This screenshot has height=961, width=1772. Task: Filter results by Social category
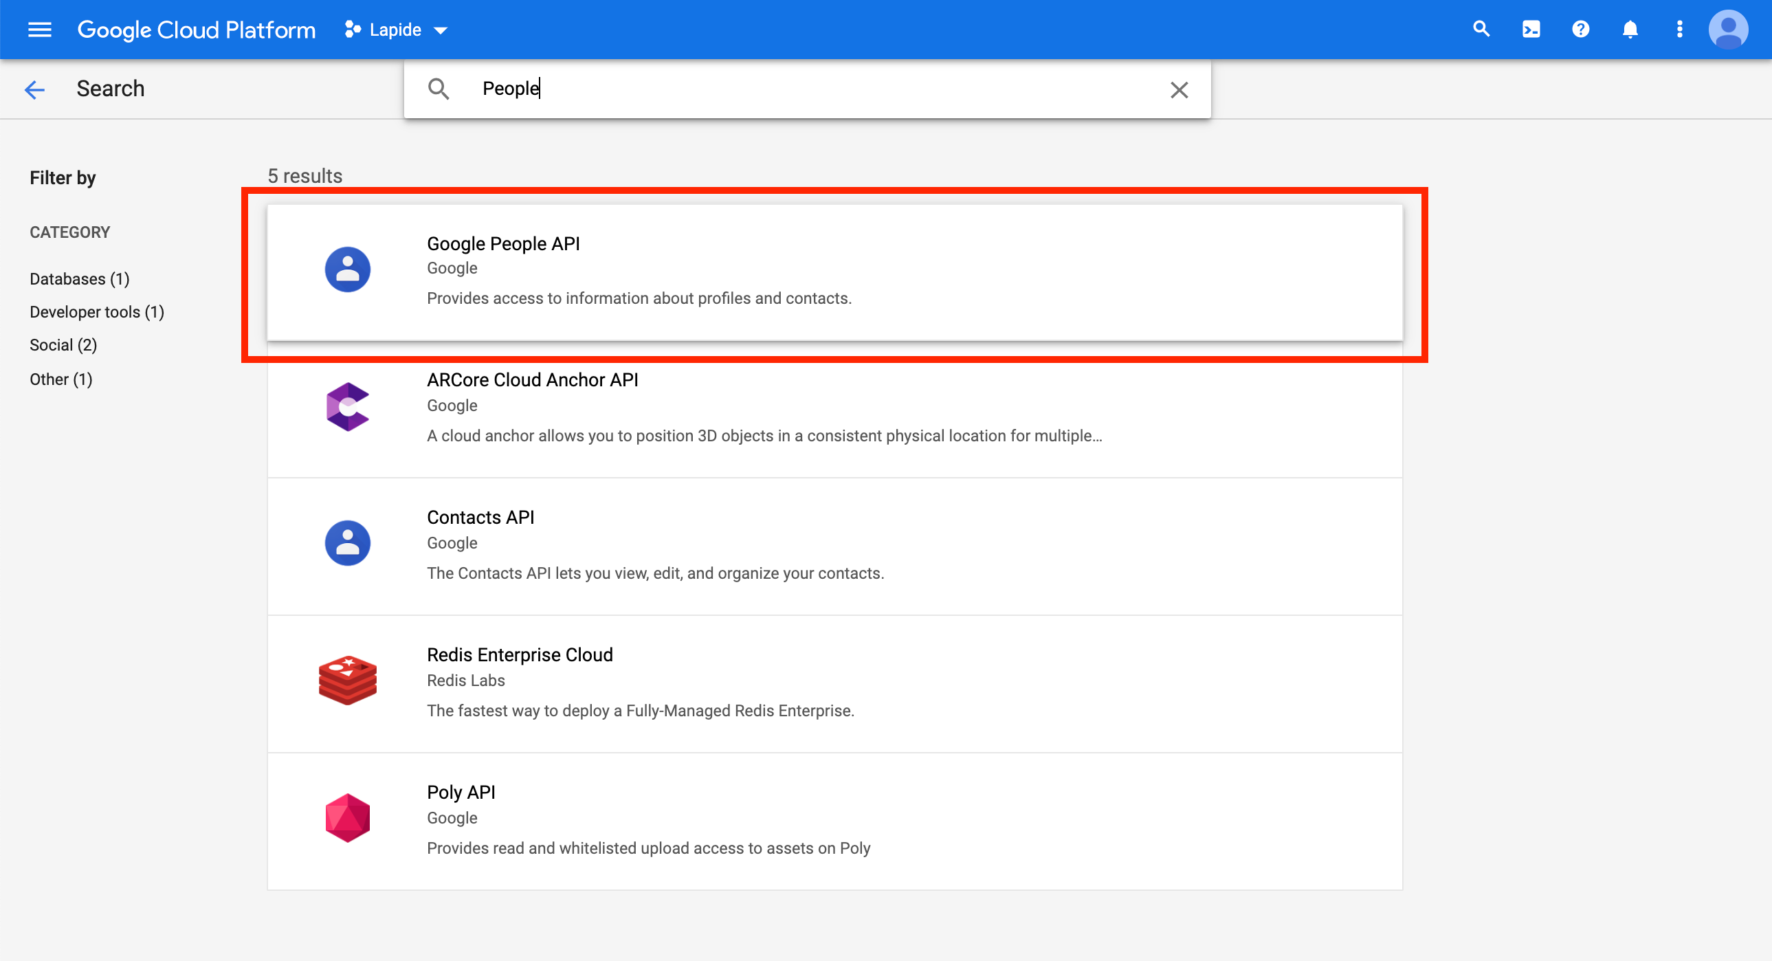click(x=63, y=344)
